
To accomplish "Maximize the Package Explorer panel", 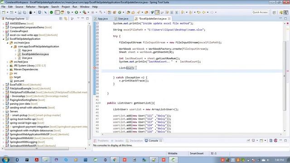I will (x=87, y=18).
